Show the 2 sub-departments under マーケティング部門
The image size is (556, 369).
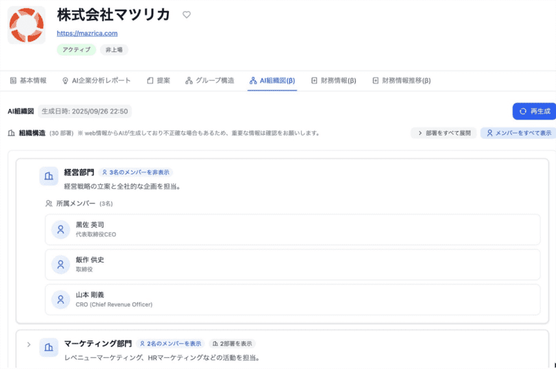[232, 343]
